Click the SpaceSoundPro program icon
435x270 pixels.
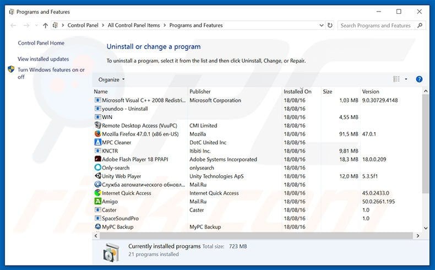click(97, 218)
